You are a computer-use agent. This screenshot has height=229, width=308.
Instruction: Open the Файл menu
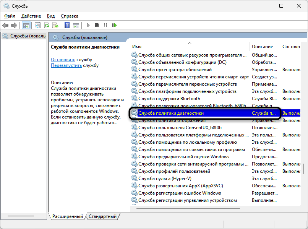tap(10, 16)
